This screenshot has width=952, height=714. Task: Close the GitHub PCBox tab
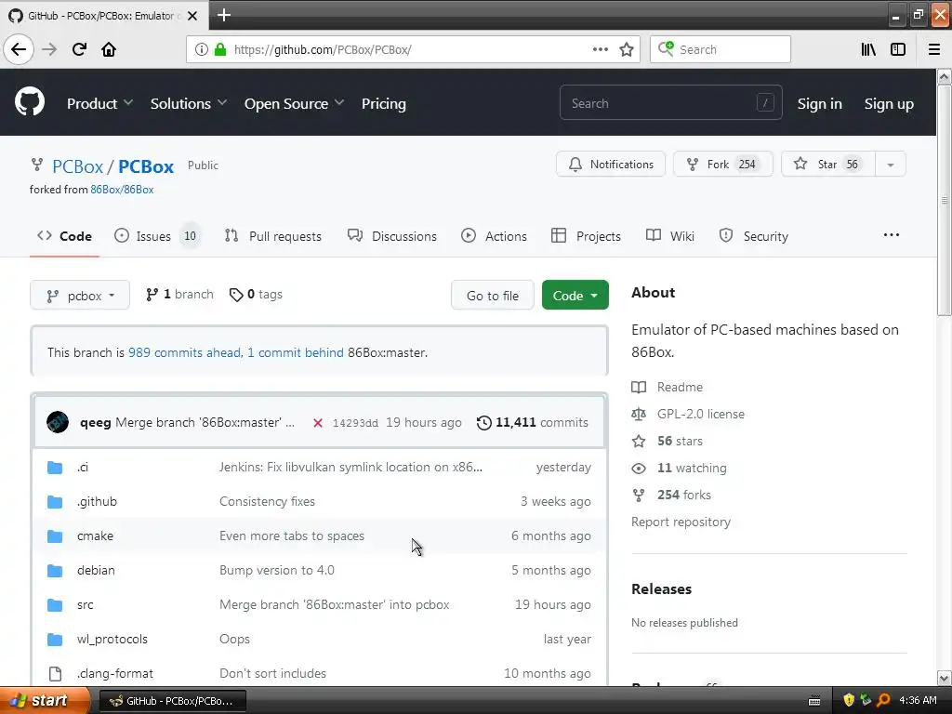pyautogui.click(x=192, y=16)
